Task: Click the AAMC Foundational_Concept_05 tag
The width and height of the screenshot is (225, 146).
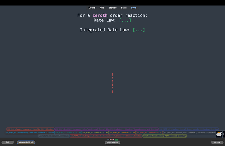Action: (107, 129)
